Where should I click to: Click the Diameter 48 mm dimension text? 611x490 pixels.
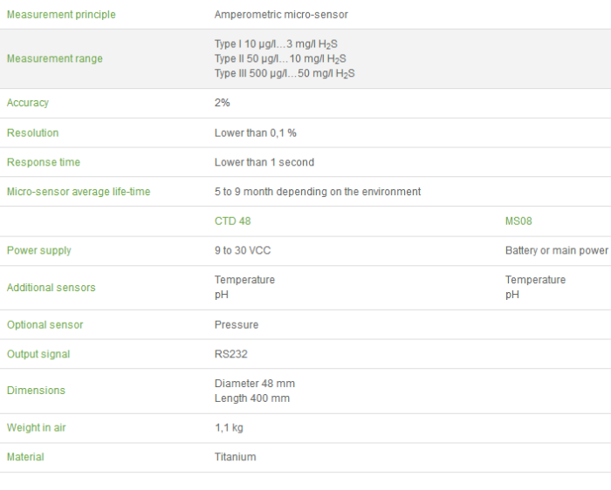(255, 384)
